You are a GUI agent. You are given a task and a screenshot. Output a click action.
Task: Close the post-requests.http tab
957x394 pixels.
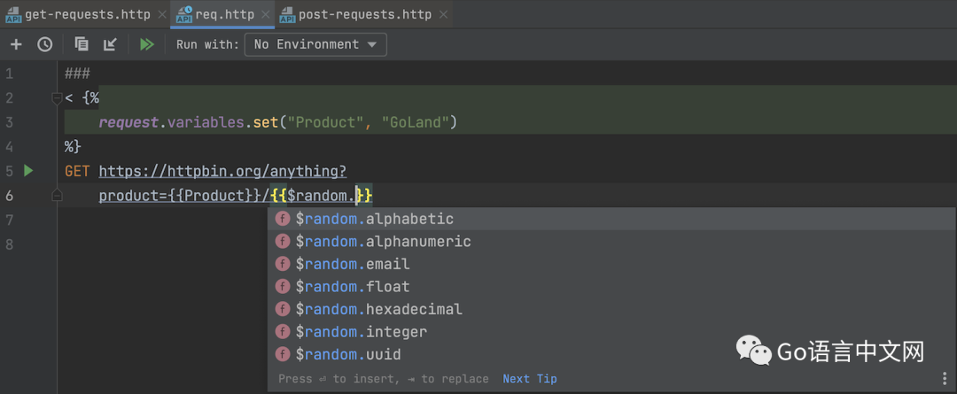443,15
